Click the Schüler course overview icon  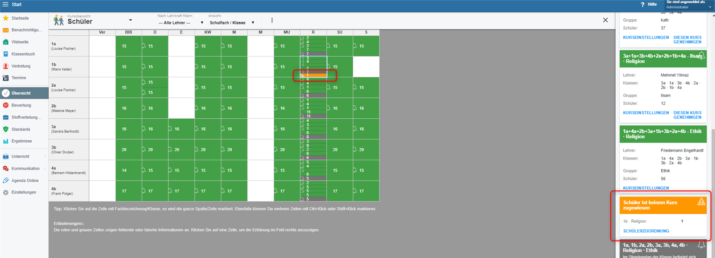pos(58,20)
